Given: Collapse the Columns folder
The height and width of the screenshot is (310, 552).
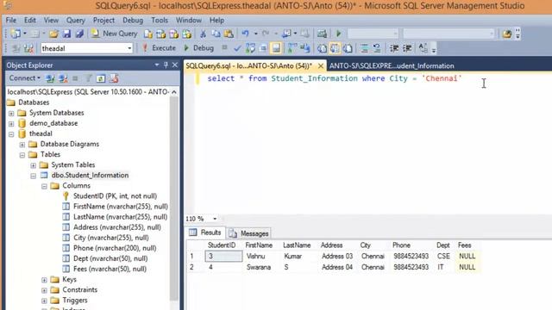Looking at the screenshot, I should 44,186.
